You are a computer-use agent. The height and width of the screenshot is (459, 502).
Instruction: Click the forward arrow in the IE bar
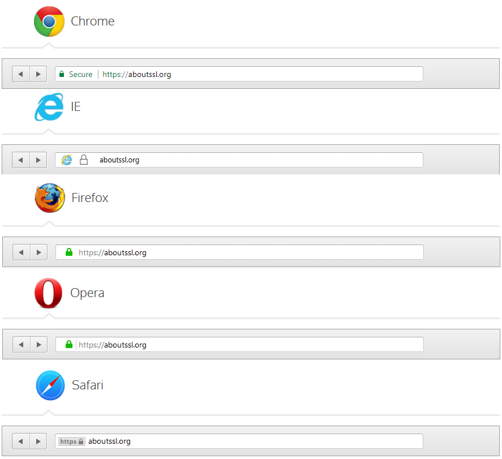coord(38,160)
